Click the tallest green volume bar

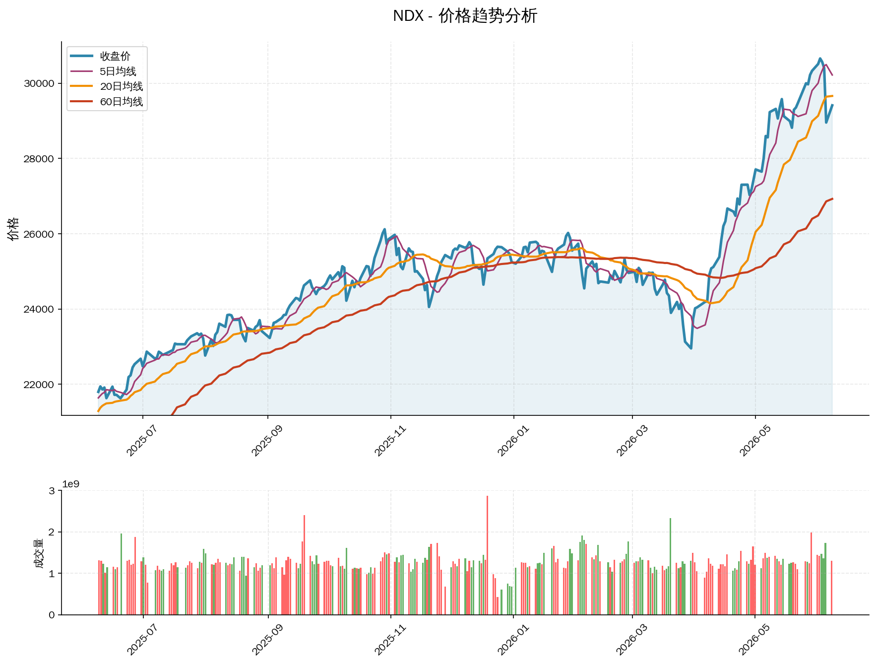pyautogui.click(x=670, y=567)
